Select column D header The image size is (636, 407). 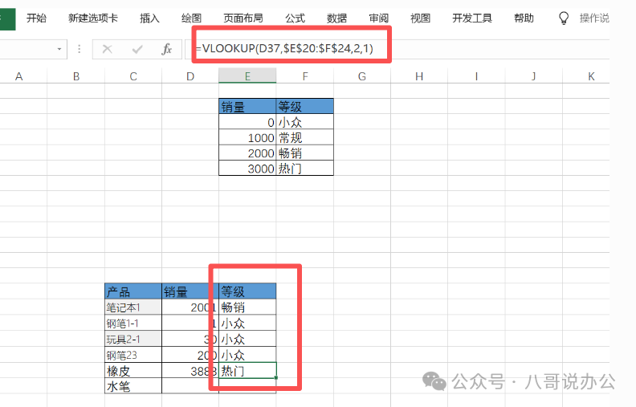[x=190, y=76]
